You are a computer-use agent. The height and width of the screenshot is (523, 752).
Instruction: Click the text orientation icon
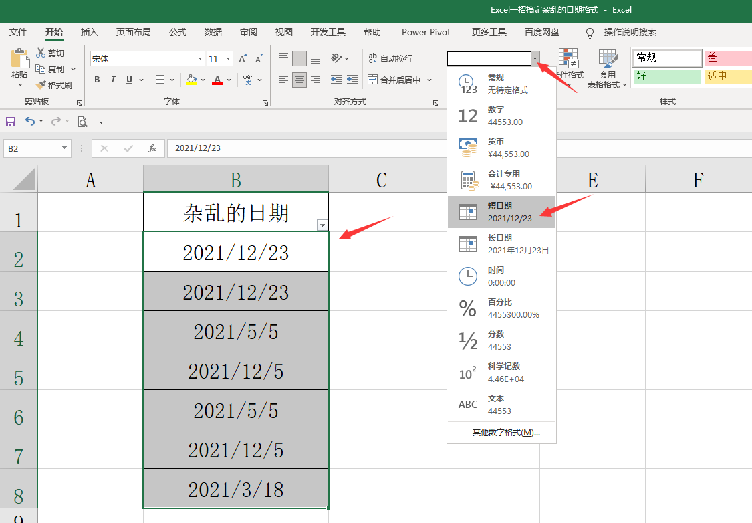click(336, 59)
